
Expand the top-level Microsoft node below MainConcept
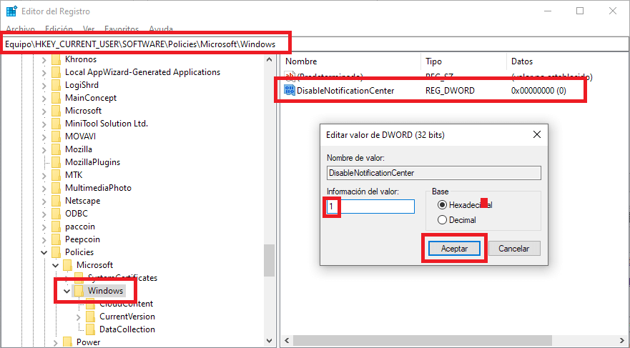44,111
